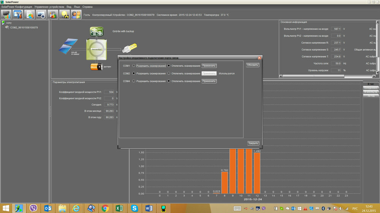Open the bar chart statistics icon
Viewport: 380px width, 213px height.
tap(53, 14)
